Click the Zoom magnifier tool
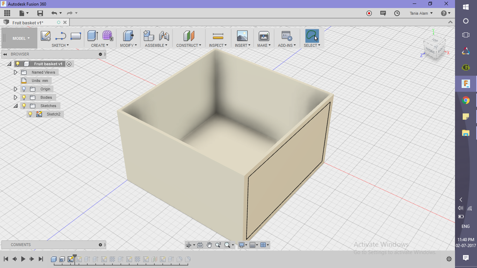 pyautogui.click(x=218, y=245)
